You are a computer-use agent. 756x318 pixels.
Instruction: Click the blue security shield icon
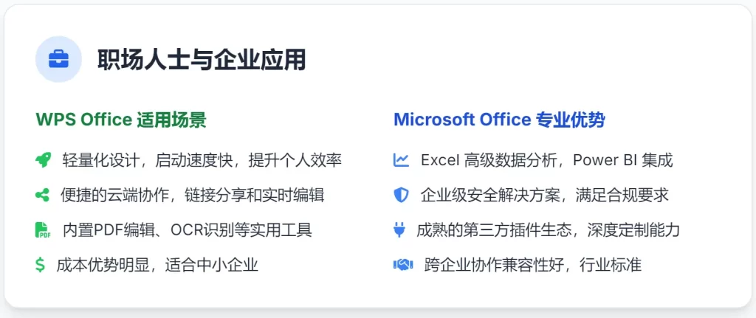coord(401,196)
